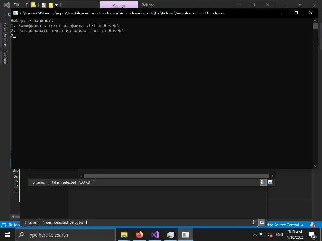
Task: Click the yellow folder icon in Explorer title bar
Action: coord(33,5)
